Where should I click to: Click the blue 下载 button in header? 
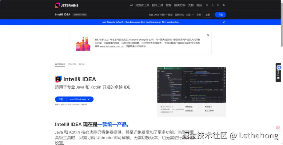pos(220,15)
